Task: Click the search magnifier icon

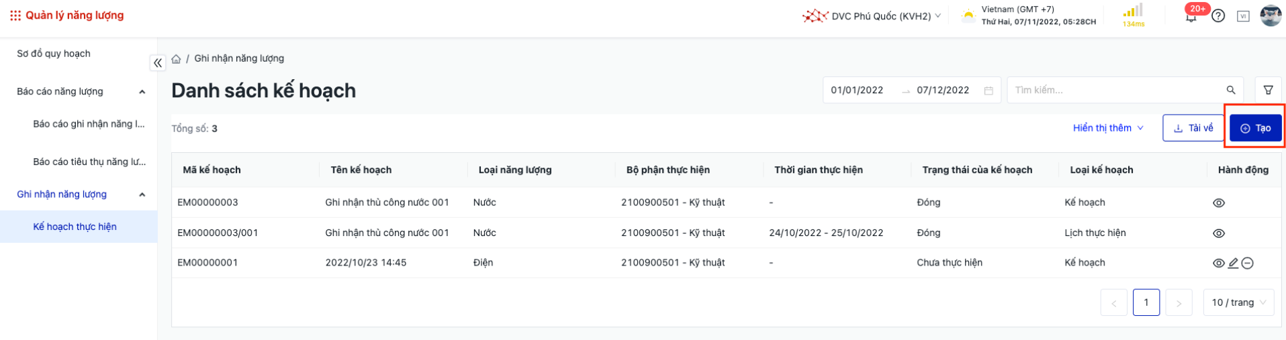Action: [1230, 90]
